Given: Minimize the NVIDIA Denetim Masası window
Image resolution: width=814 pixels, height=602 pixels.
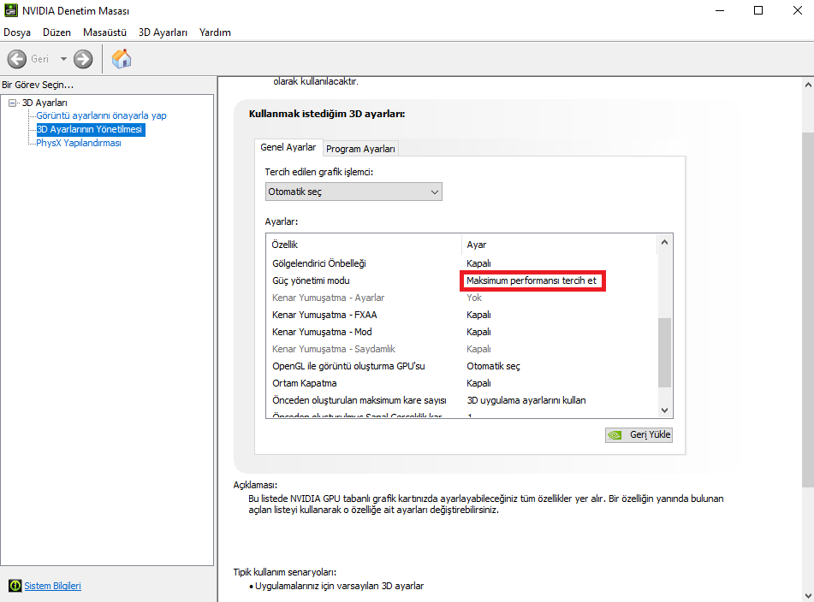Looking at the screenshot, I should [x=720, y=10].
